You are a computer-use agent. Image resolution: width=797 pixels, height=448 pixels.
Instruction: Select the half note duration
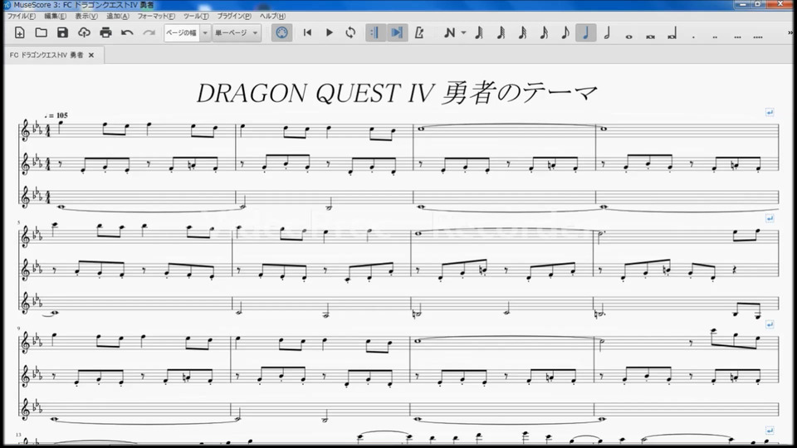point(607,33)
